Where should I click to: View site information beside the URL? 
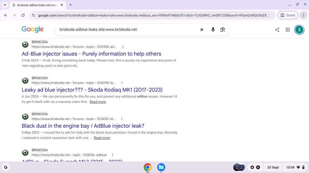33,15
